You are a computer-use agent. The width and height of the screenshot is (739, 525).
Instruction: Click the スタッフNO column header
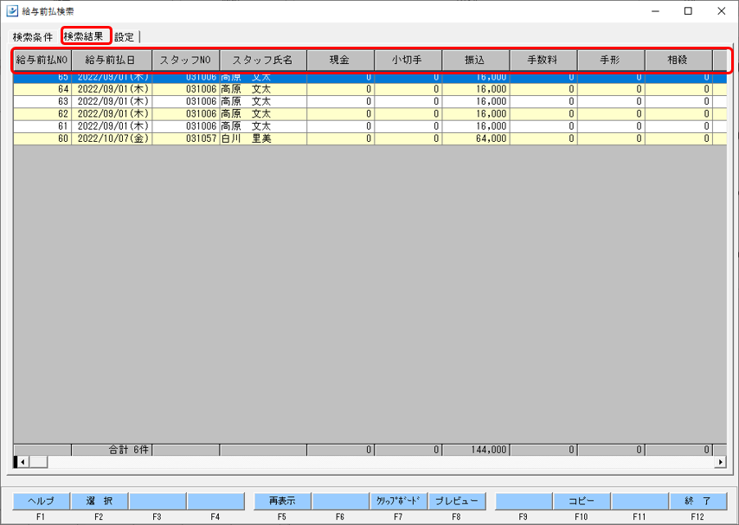[186, 61]
